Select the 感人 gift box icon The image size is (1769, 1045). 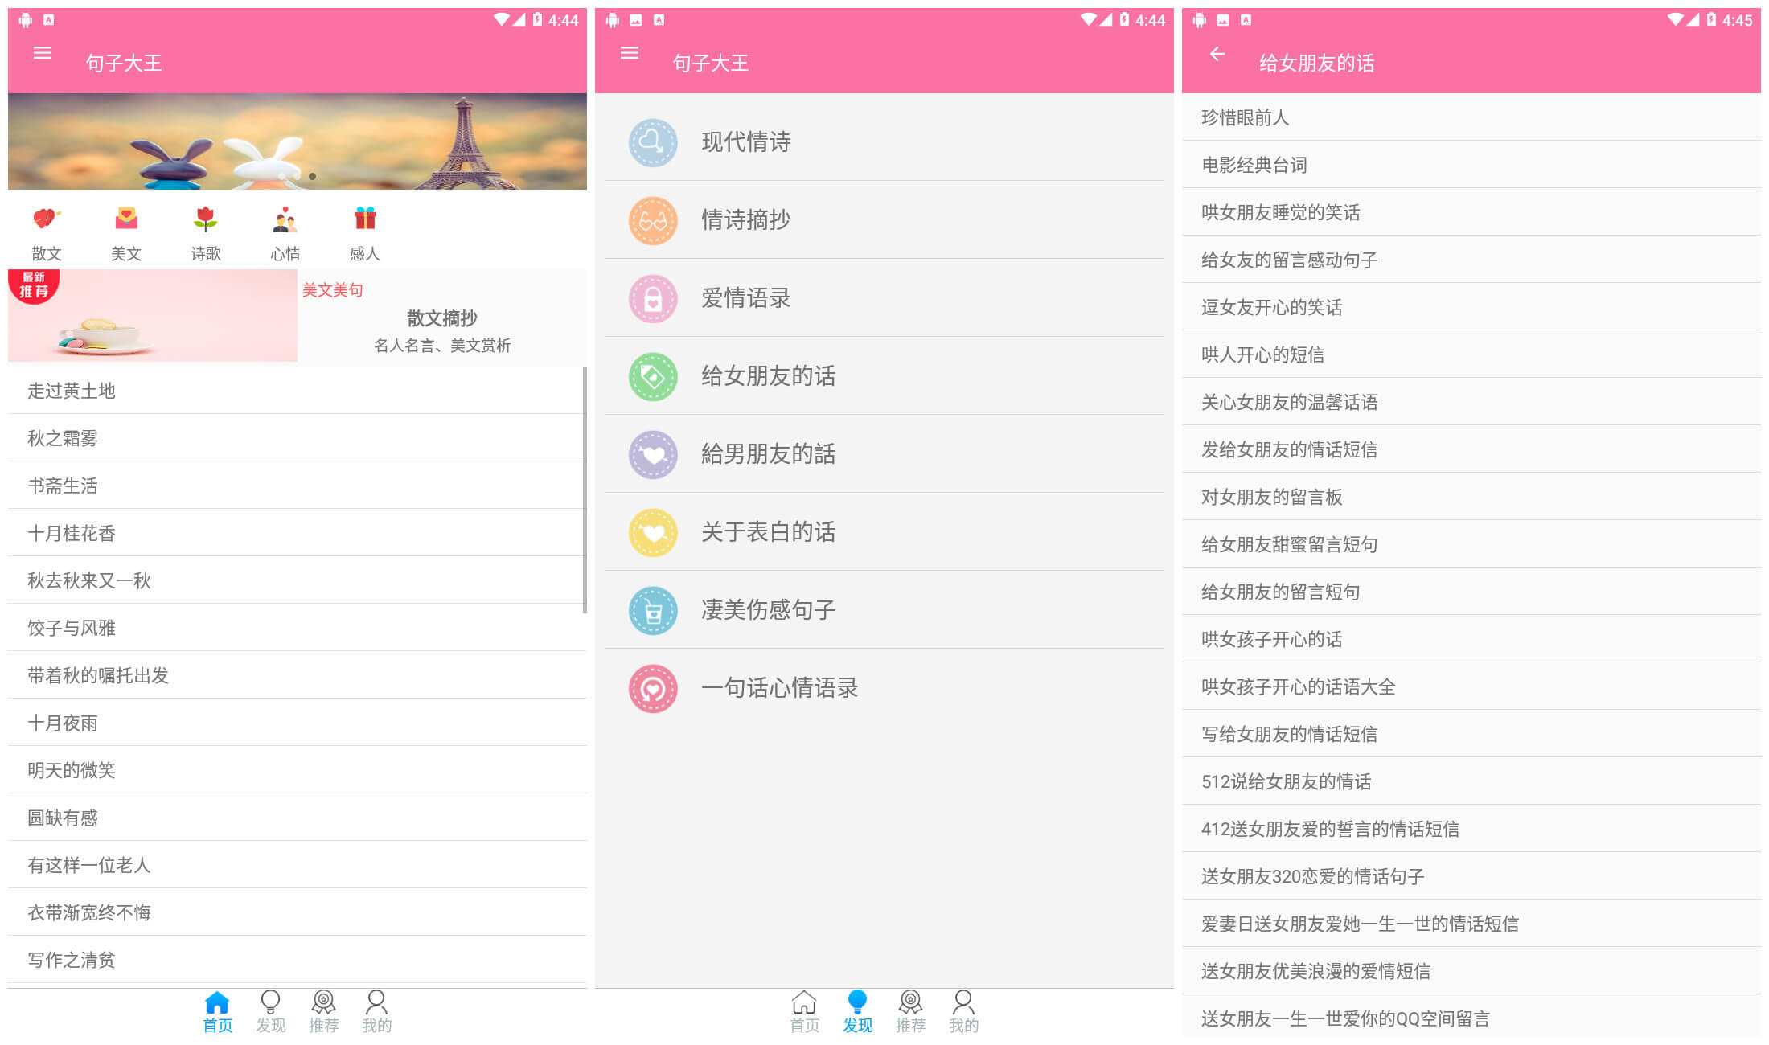click(x=366, y=219)
